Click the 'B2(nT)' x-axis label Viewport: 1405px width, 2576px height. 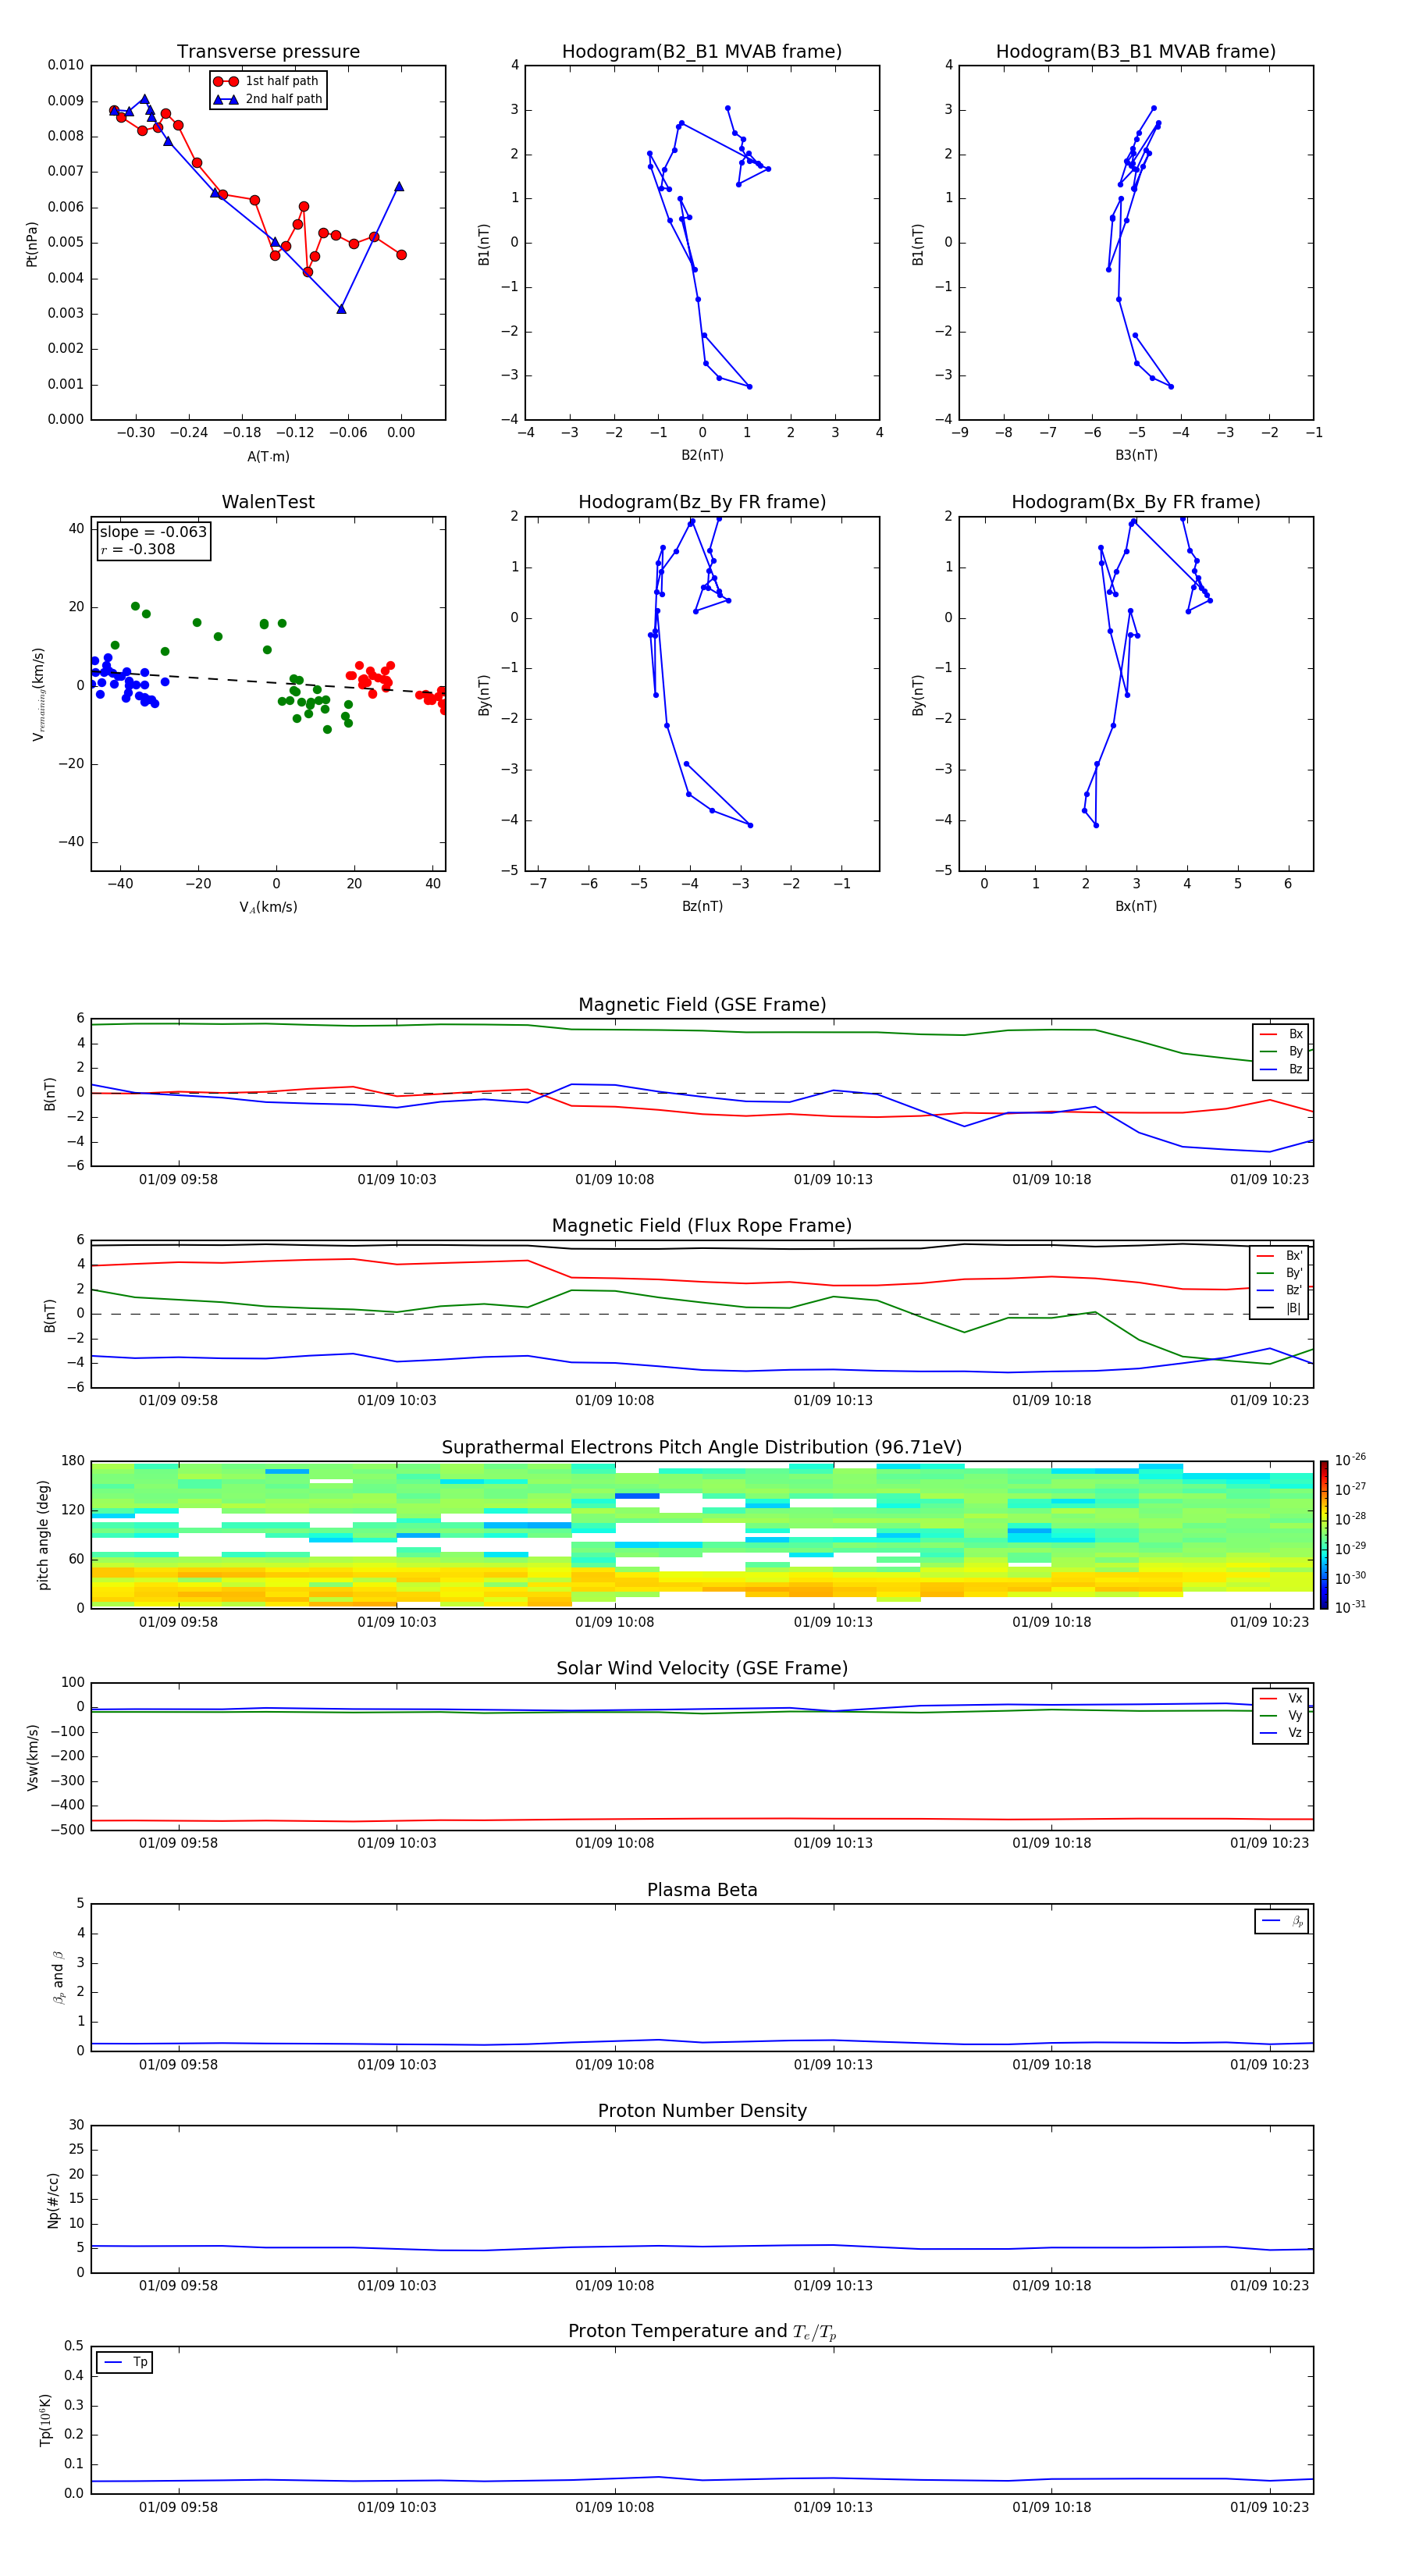(x=702, y=455)
